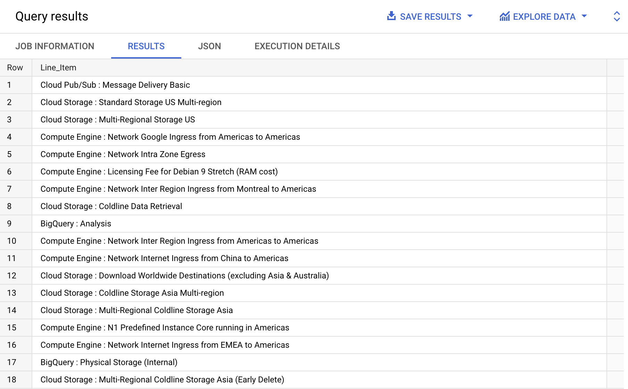Click row number 1 cell
Screen dimensions: 628x389
[16, 85]
